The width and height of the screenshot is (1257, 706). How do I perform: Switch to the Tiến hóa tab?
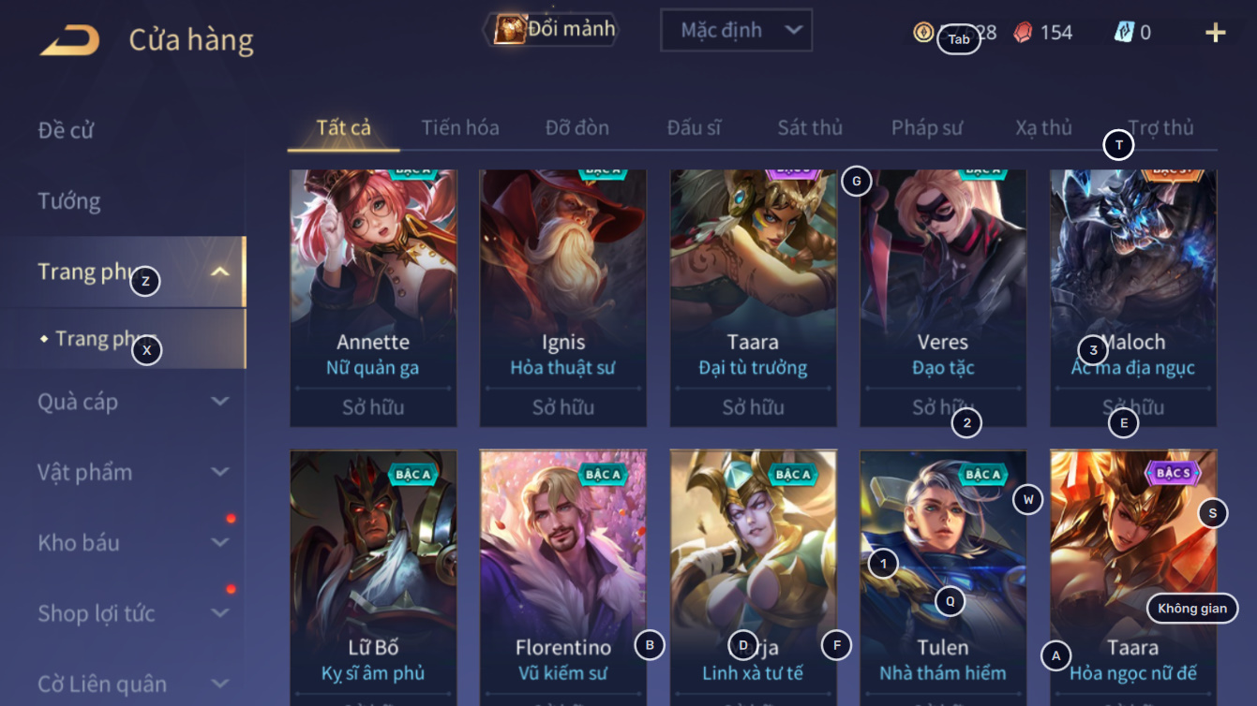tap(460, 127)
